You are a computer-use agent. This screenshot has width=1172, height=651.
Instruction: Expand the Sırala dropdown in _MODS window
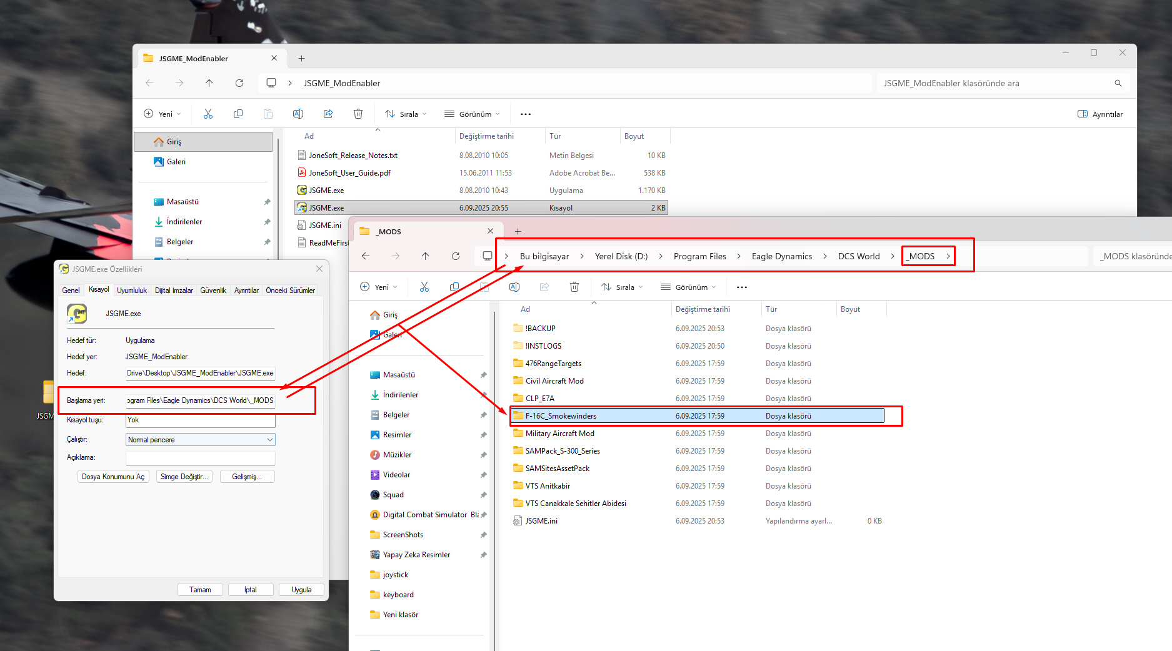[x=622, y=287]
